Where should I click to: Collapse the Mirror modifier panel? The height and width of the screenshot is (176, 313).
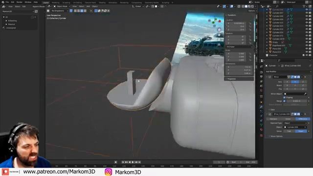[267, 77]
